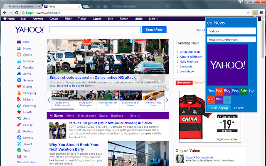
Task: Select the All Stories tab
Action: pos(57,115)
